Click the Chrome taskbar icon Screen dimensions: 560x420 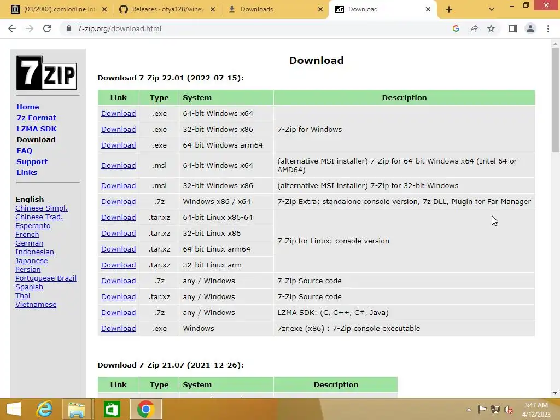coord(145,409)
